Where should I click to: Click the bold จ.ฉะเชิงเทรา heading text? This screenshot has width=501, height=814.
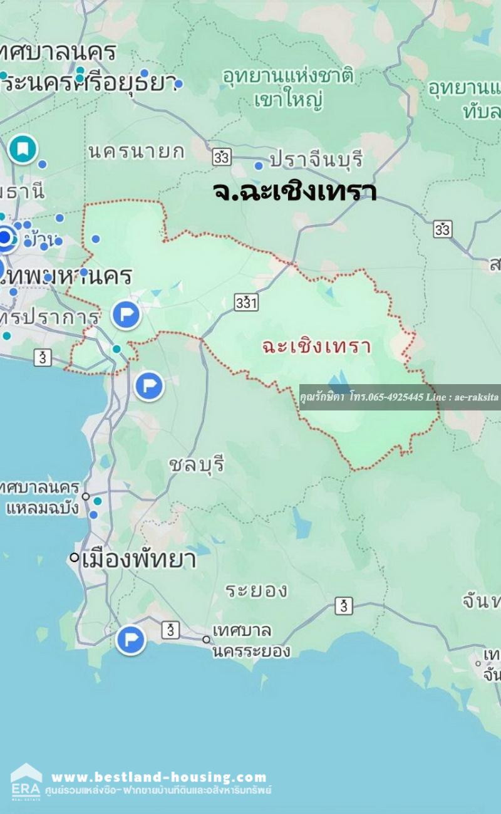click(294, 191)
